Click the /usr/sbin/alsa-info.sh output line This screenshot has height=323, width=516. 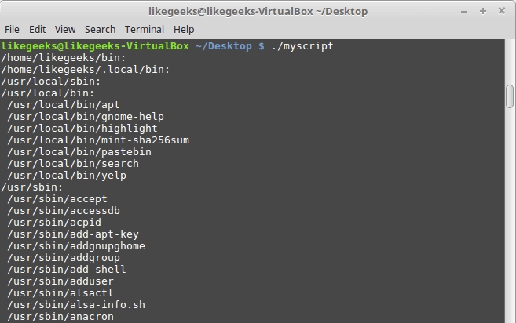tap(77, 305)
